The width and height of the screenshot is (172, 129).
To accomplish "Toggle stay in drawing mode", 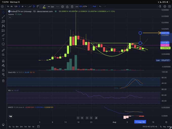I will tap(3, 66).
